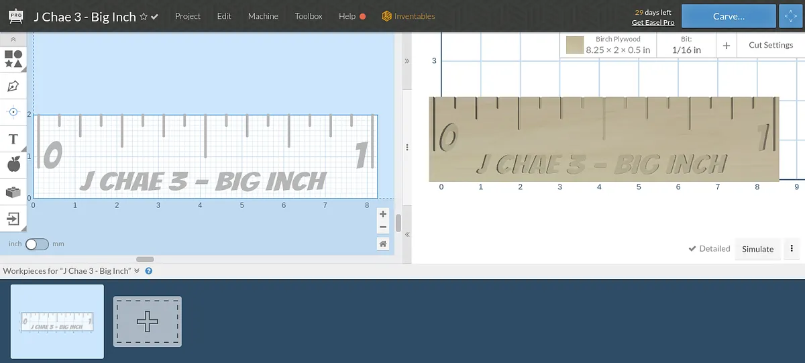Star the project as favorite
The image size is (805, 363).
click(x=143, y=17)
